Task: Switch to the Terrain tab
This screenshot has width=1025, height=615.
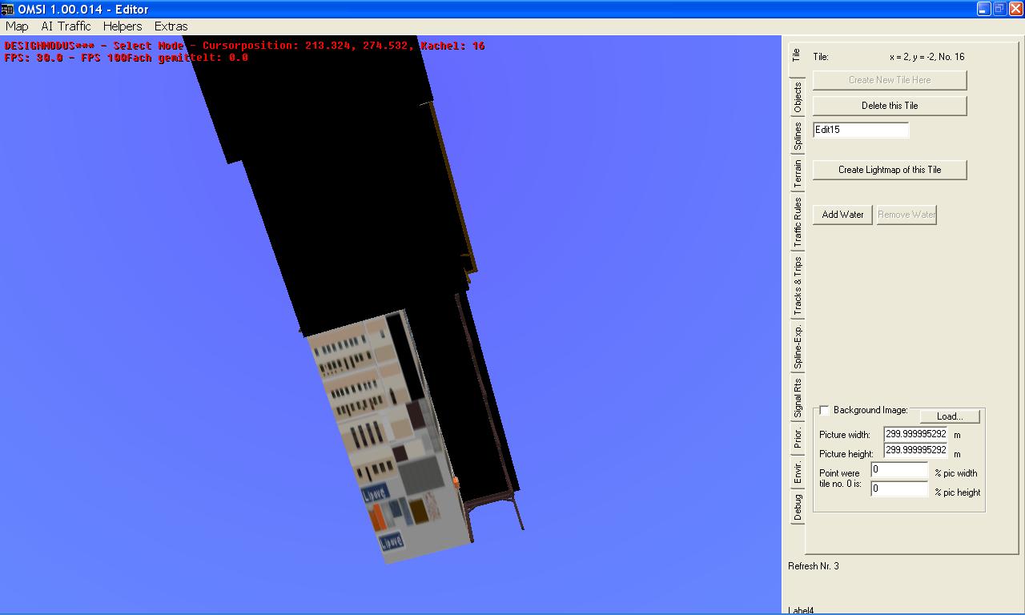Action: click(x=798, y=175)
